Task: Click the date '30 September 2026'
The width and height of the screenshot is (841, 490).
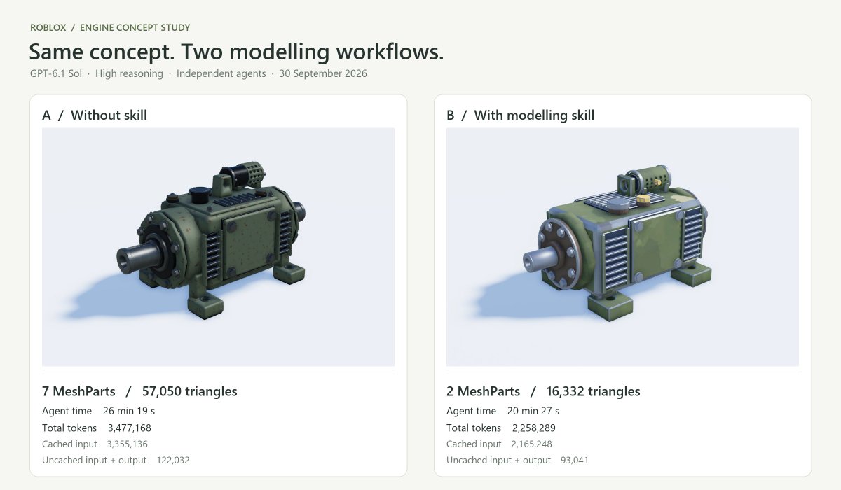Action: 323,73
